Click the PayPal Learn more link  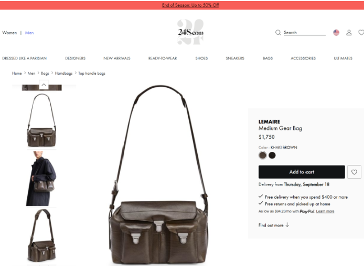(325, 211)
